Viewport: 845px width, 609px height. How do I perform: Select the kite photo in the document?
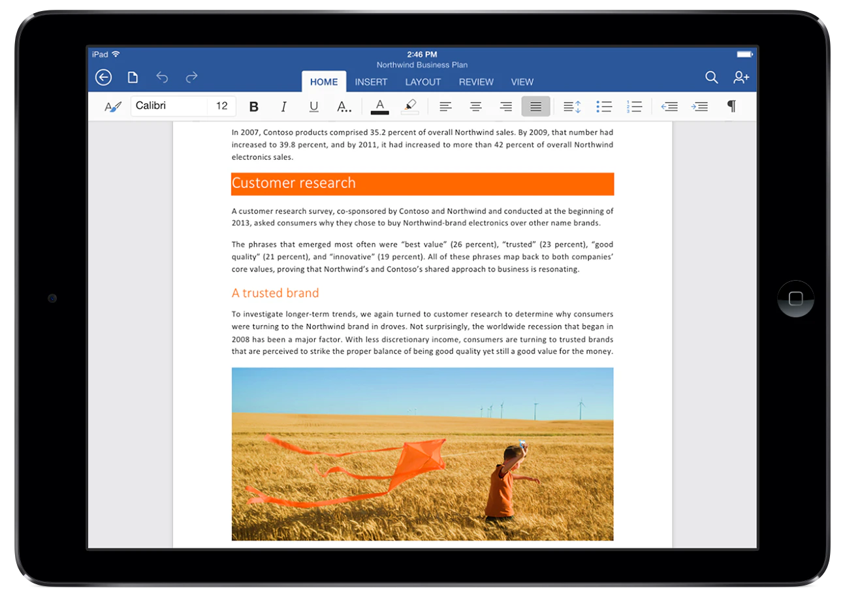pyautogui.click(x=422, y=454)
